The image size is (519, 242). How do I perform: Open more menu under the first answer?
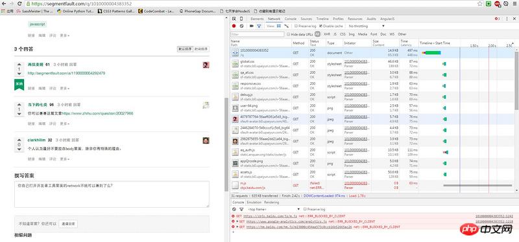[x=64, y=89]
